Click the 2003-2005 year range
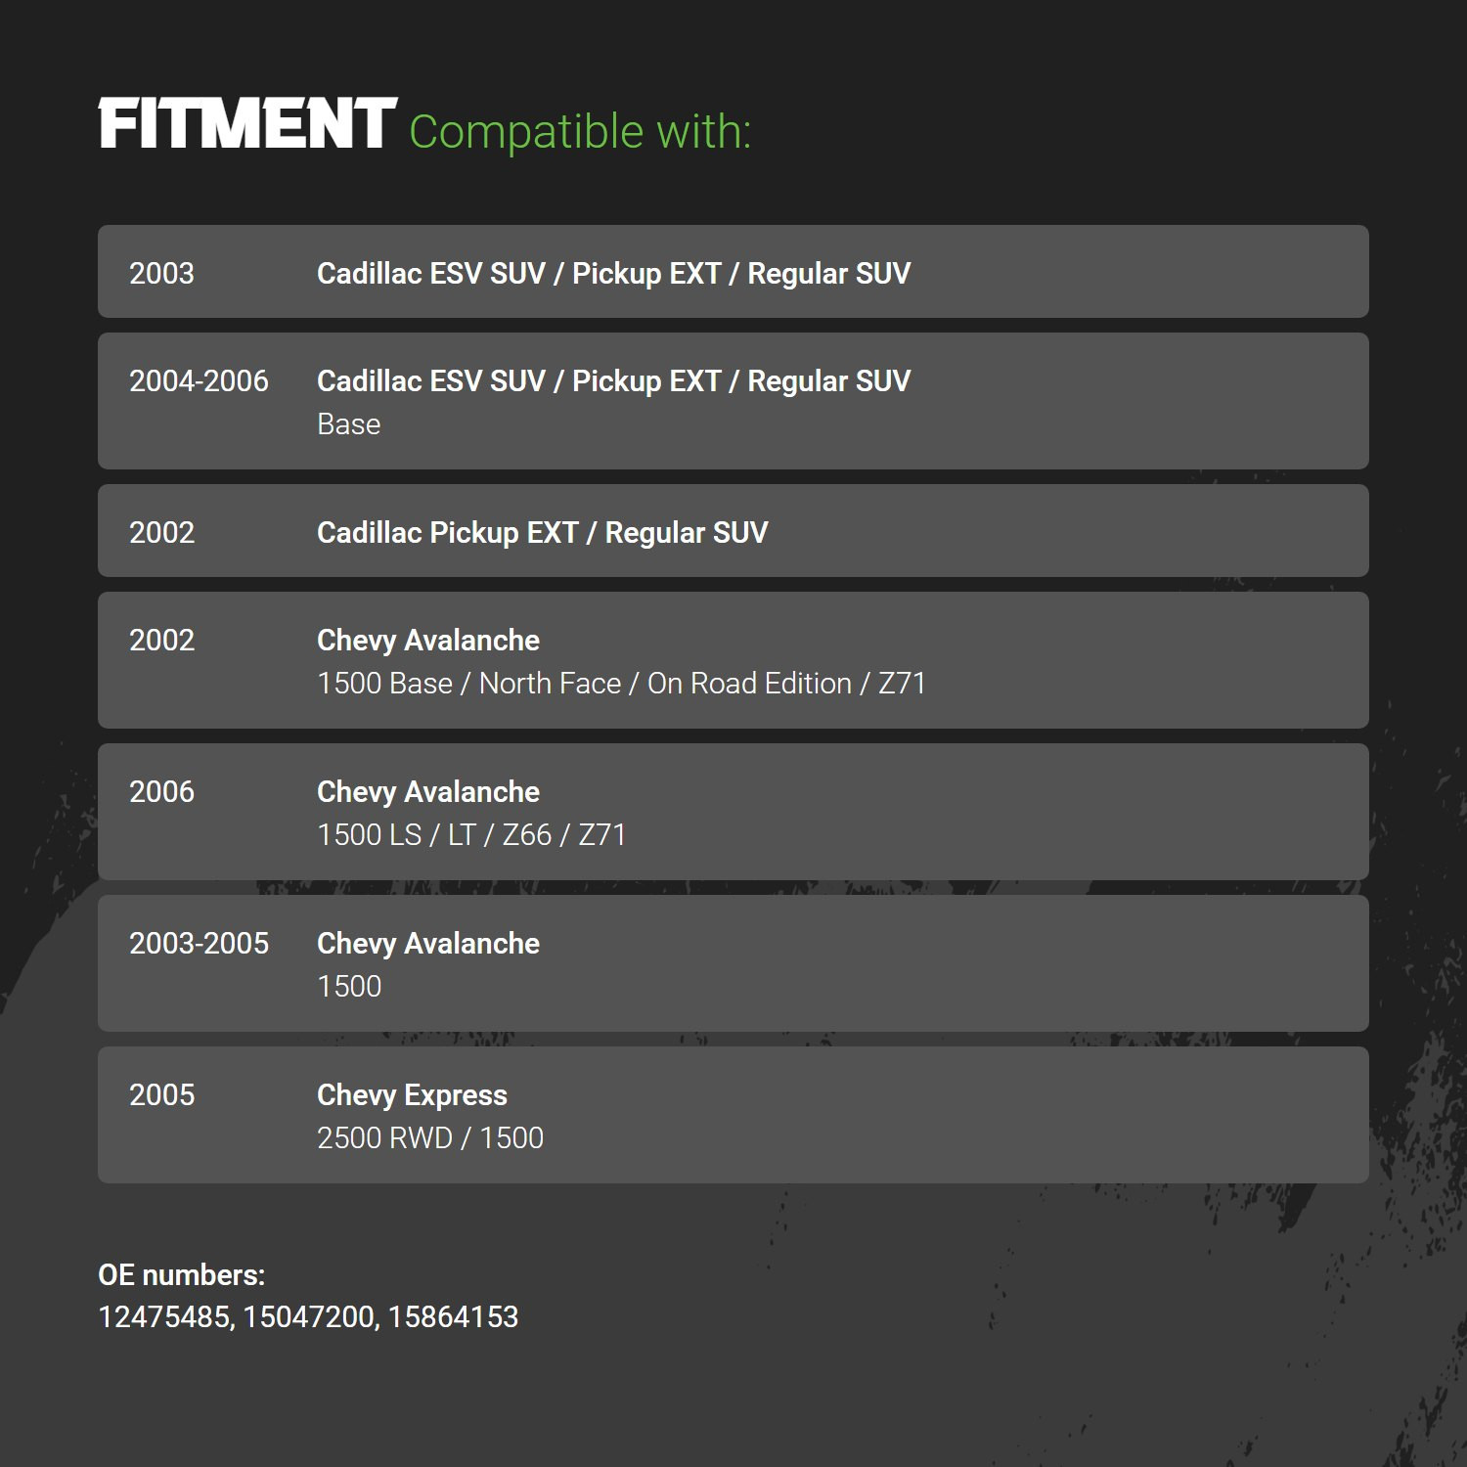1467x1467 pixels. tap(199, 943)
